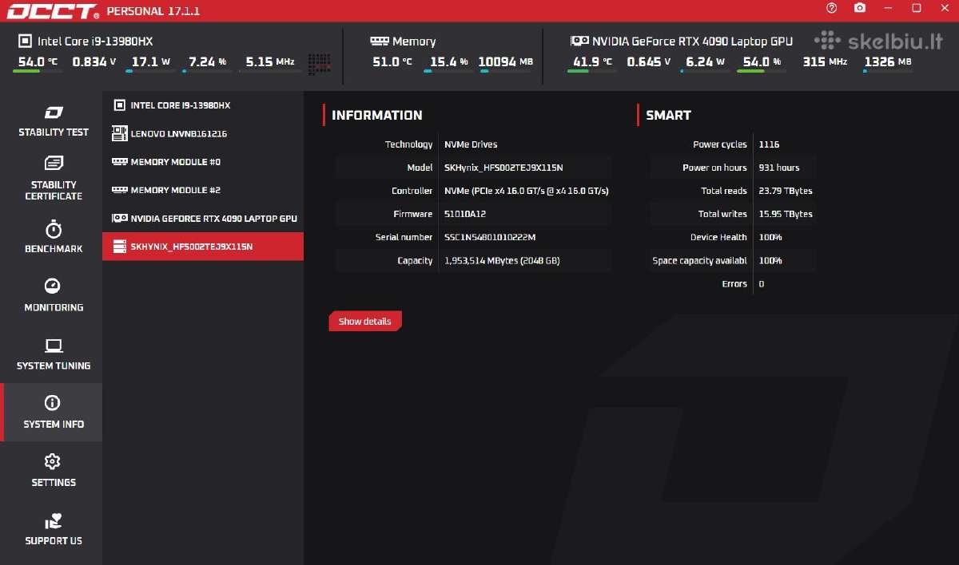Minimize the OCCT window

coord(889,8)
